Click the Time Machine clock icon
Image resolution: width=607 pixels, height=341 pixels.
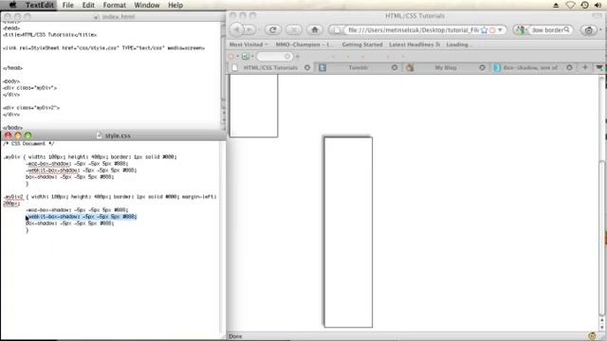[x=584, y=5]
